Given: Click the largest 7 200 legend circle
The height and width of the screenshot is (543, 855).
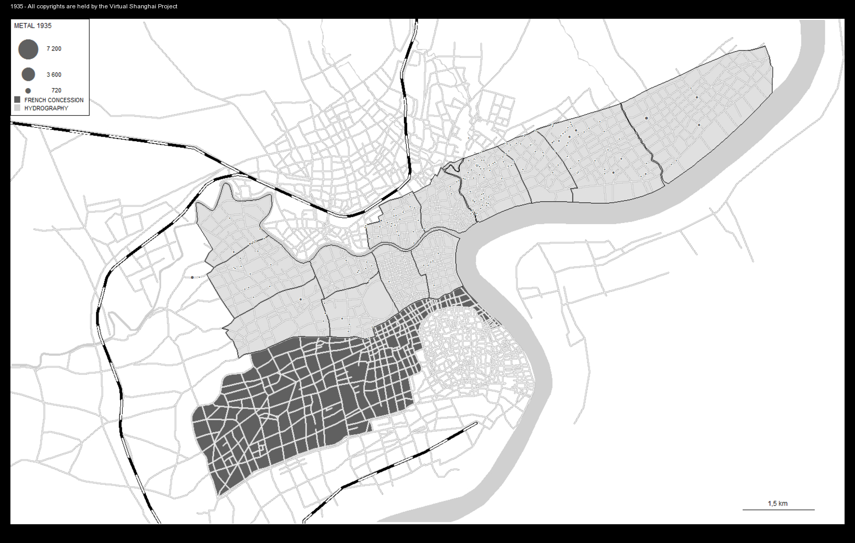Looking at the screenshot, I should (x=28, y=50).
